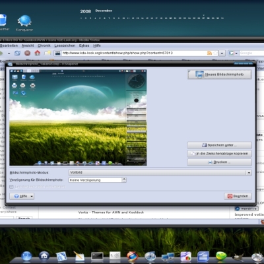
Task: Click Neues Bildschirmphoto button
Action: point(219,75)
